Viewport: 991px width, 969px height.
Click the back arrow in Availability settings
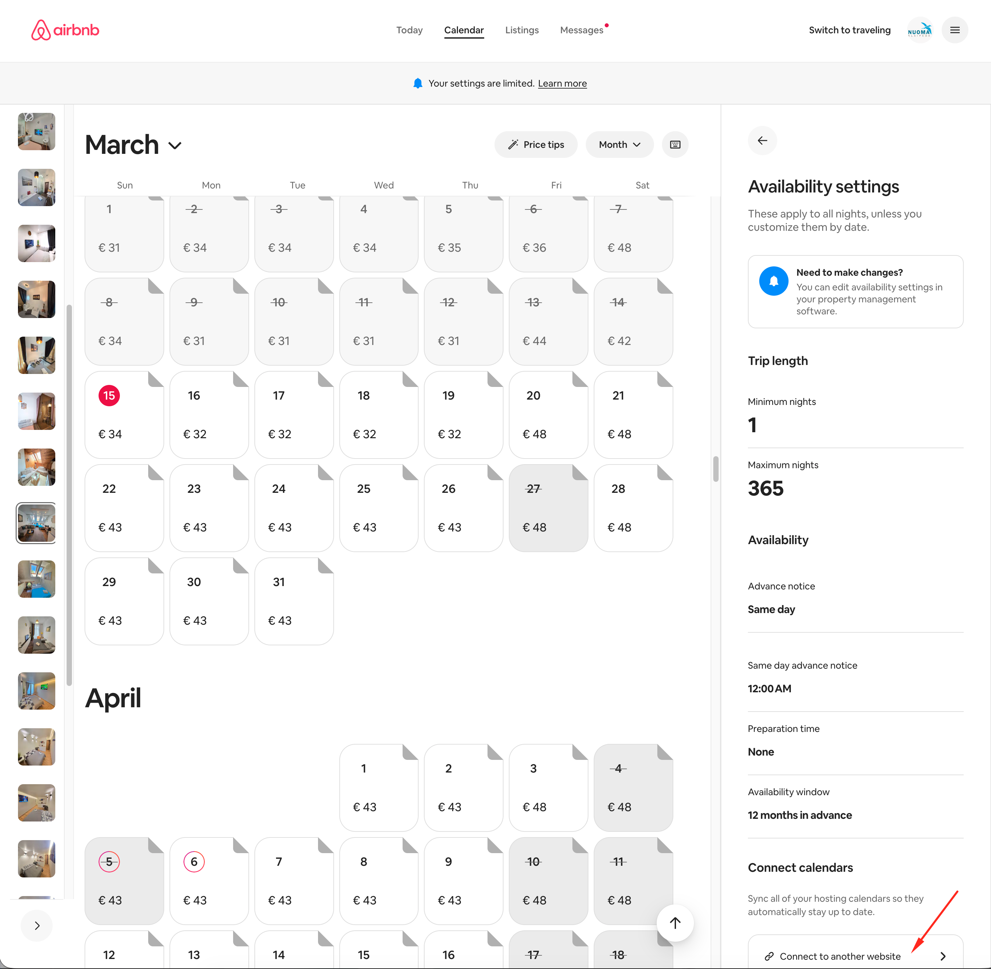pos(762,141)
